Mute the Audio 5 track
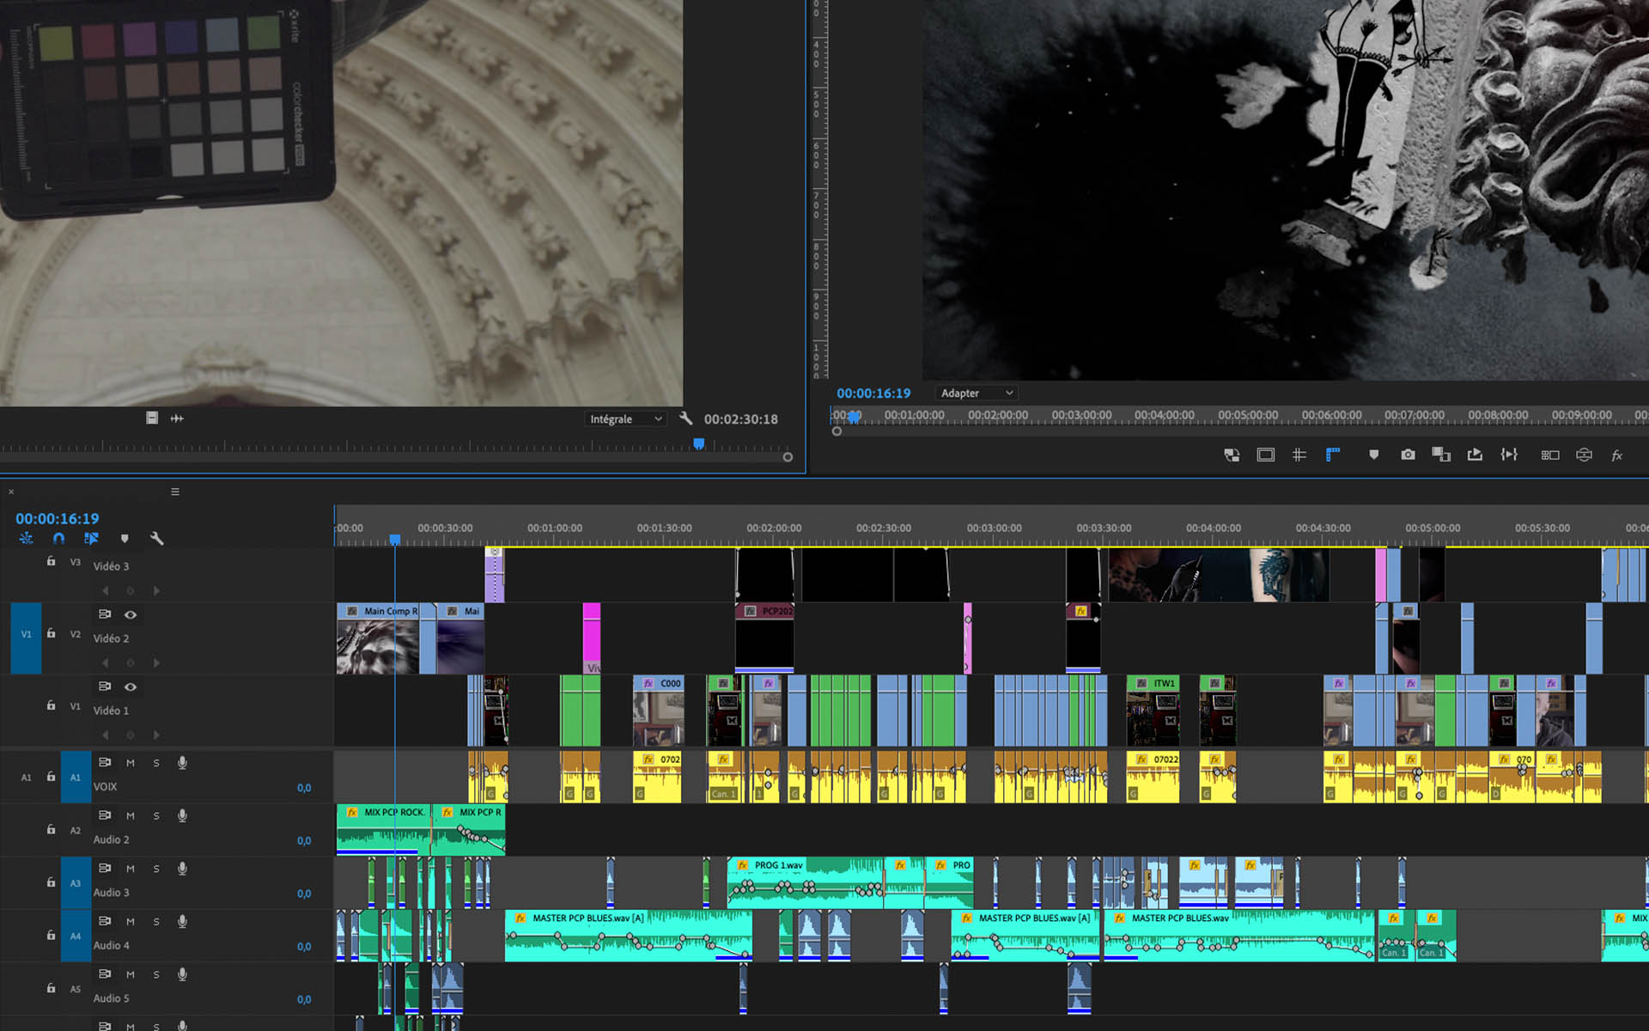This screenshot has width=1649, height=1031. point(131,975)
